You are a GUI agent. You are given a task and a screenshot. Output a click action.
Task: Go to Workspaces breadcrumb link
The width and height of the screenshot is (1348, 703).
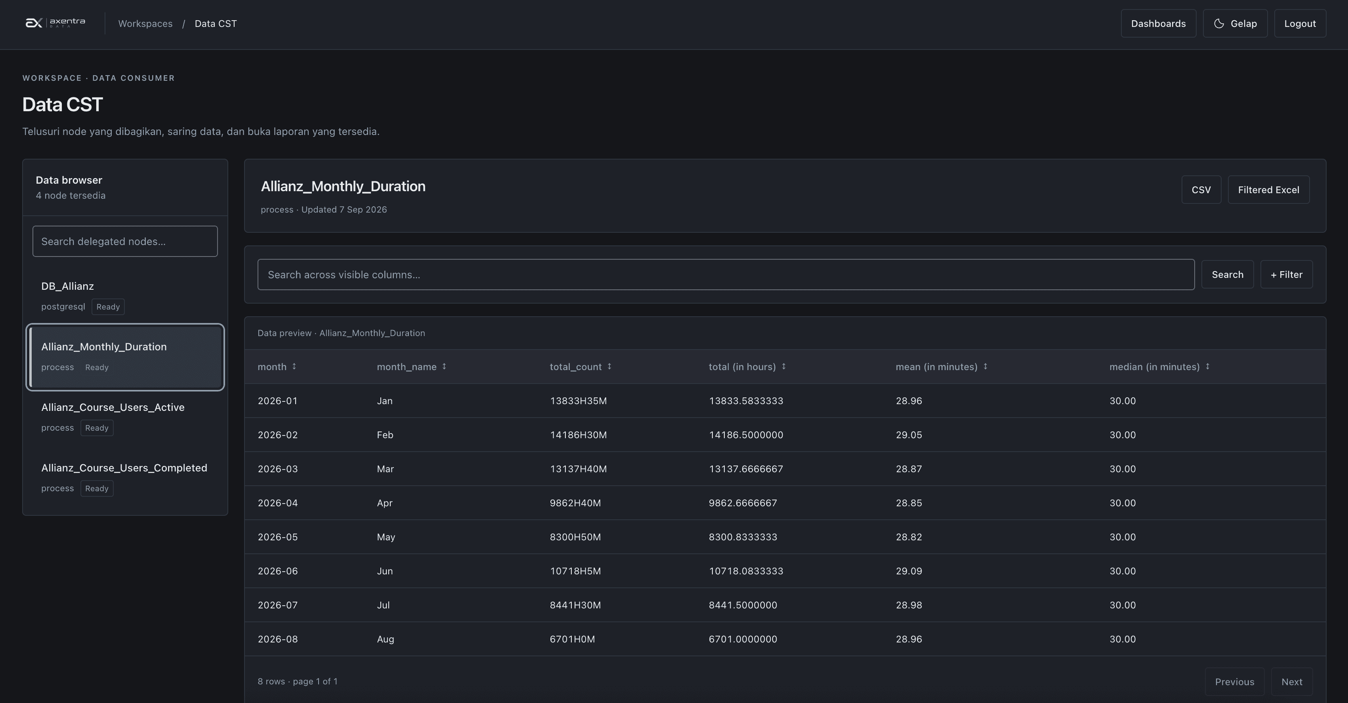click(x=145, y=23)
